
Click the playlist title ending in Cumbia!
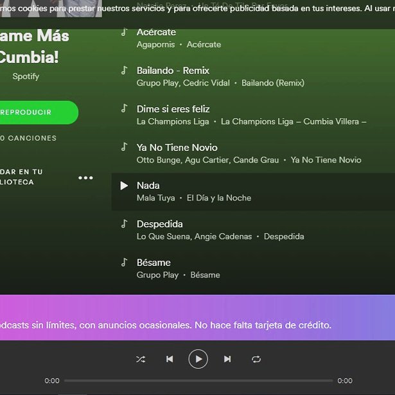[x=35, y=46]
